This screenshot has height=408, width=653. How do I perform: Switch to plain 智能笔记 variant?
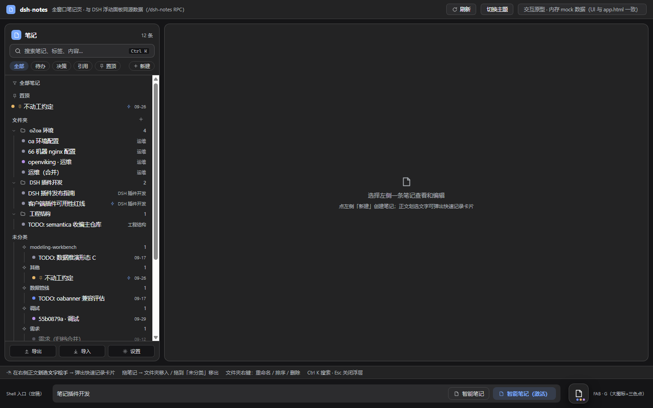coord(469,393)
